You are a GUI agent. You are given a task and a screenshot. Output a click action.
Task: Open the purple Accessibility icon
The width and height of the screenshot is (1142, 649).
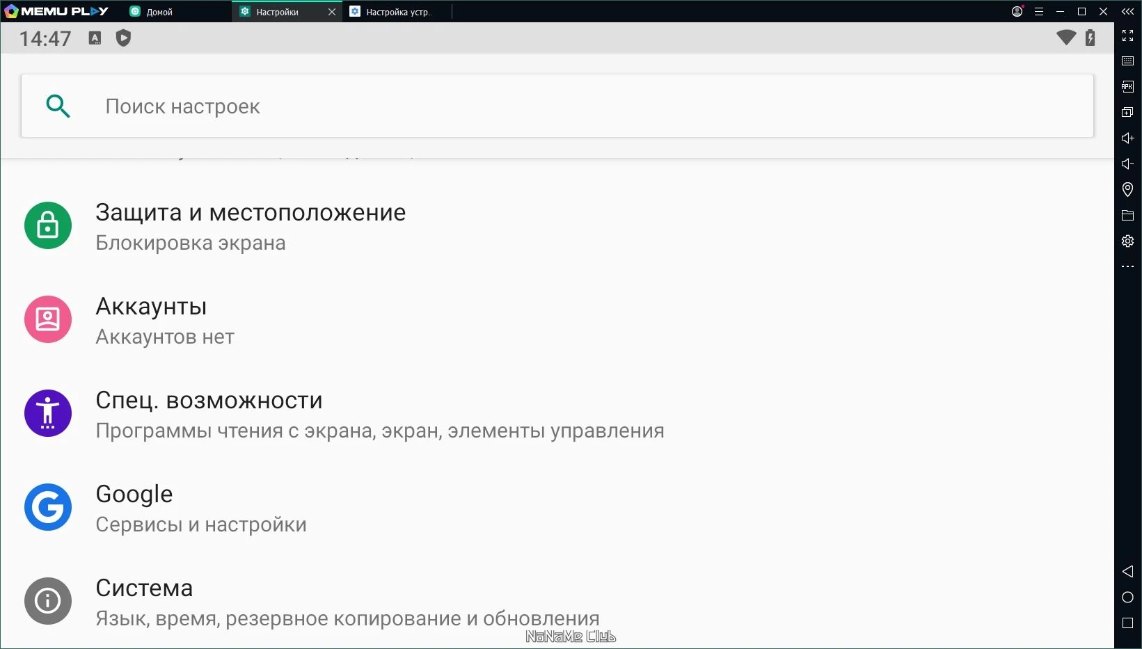point(48,413)
